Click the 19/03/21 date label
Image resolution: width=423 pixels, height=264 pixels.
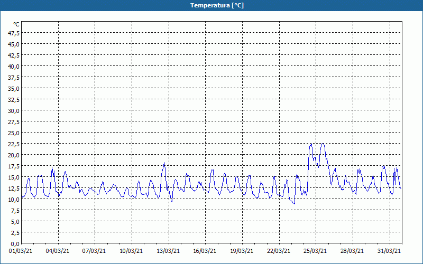click(242, 251)
